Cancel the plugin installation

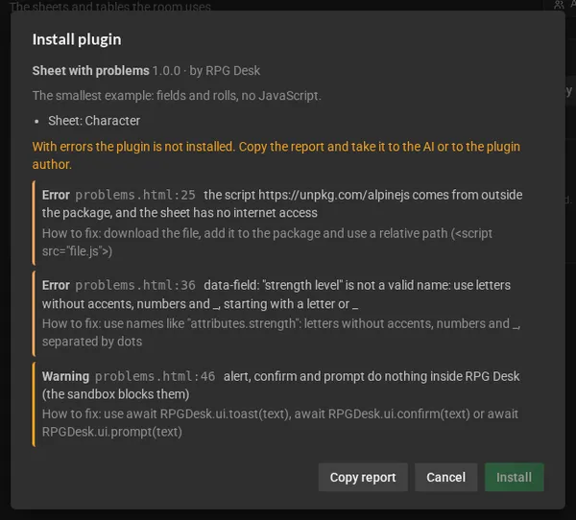(x=446, y=477)
